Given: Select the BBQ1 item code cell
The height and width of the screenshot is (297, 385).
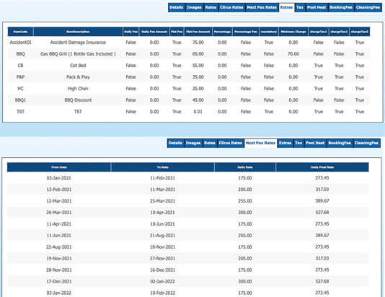Looking at the screenshot, I should pos(20,100).
